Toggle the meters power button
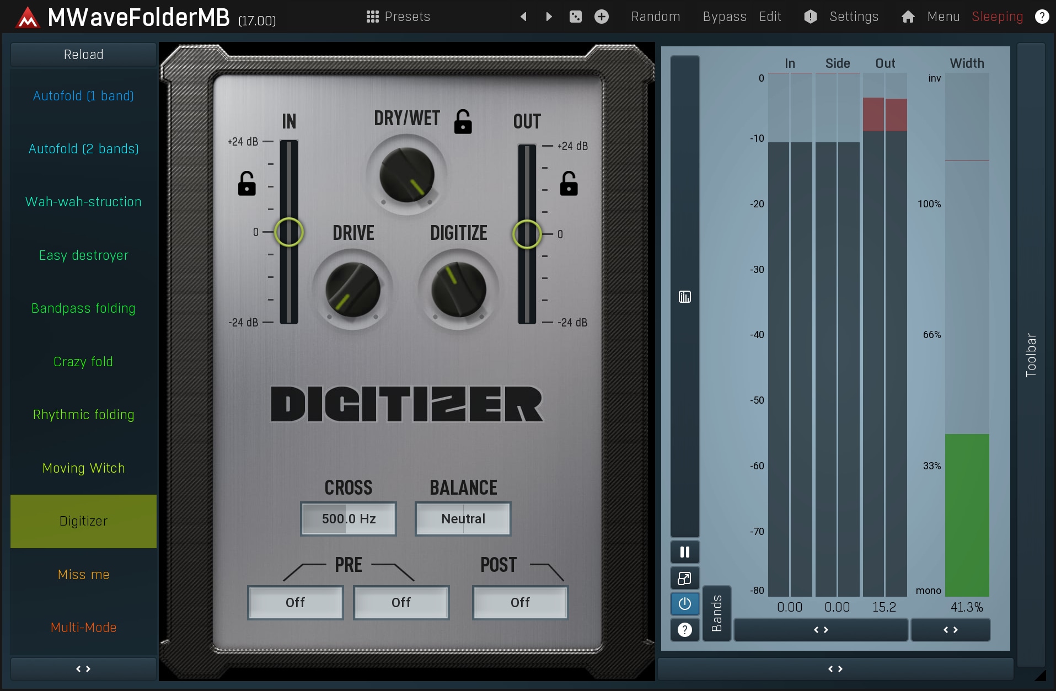The image size is (1056, 691). [685, 604]
